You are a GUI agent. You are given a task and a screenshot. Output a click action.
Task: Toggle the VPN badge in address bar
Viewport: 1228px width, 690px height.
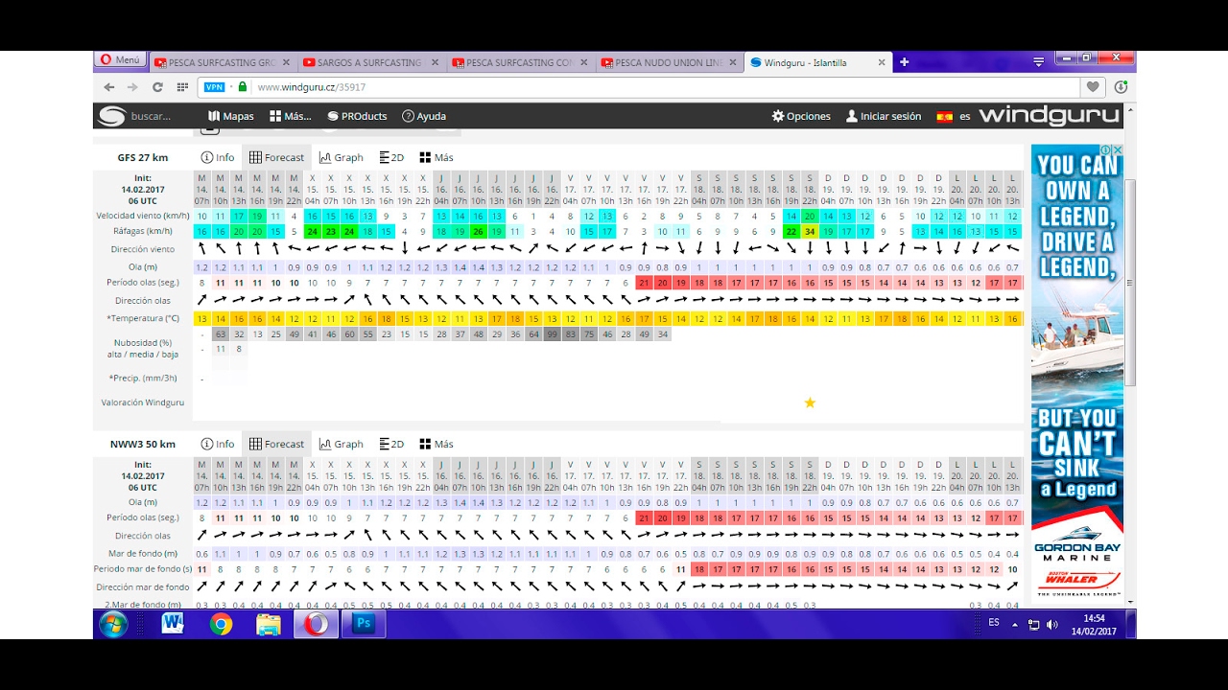point(215,87)
